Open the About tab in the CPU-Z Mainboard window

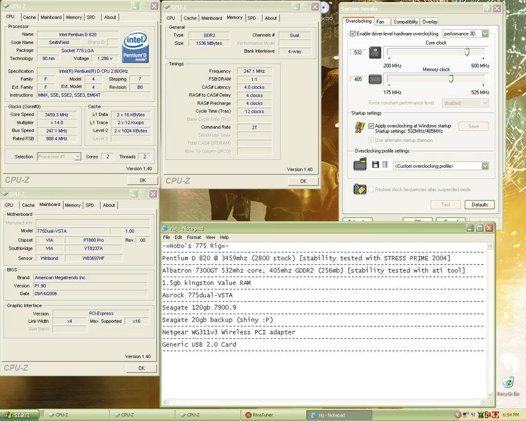point(109,205)
